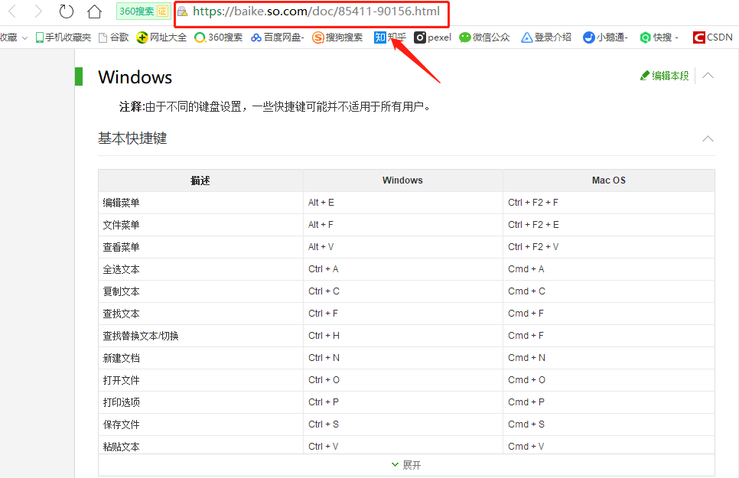Click the Mac OS column header

point(608,180)
